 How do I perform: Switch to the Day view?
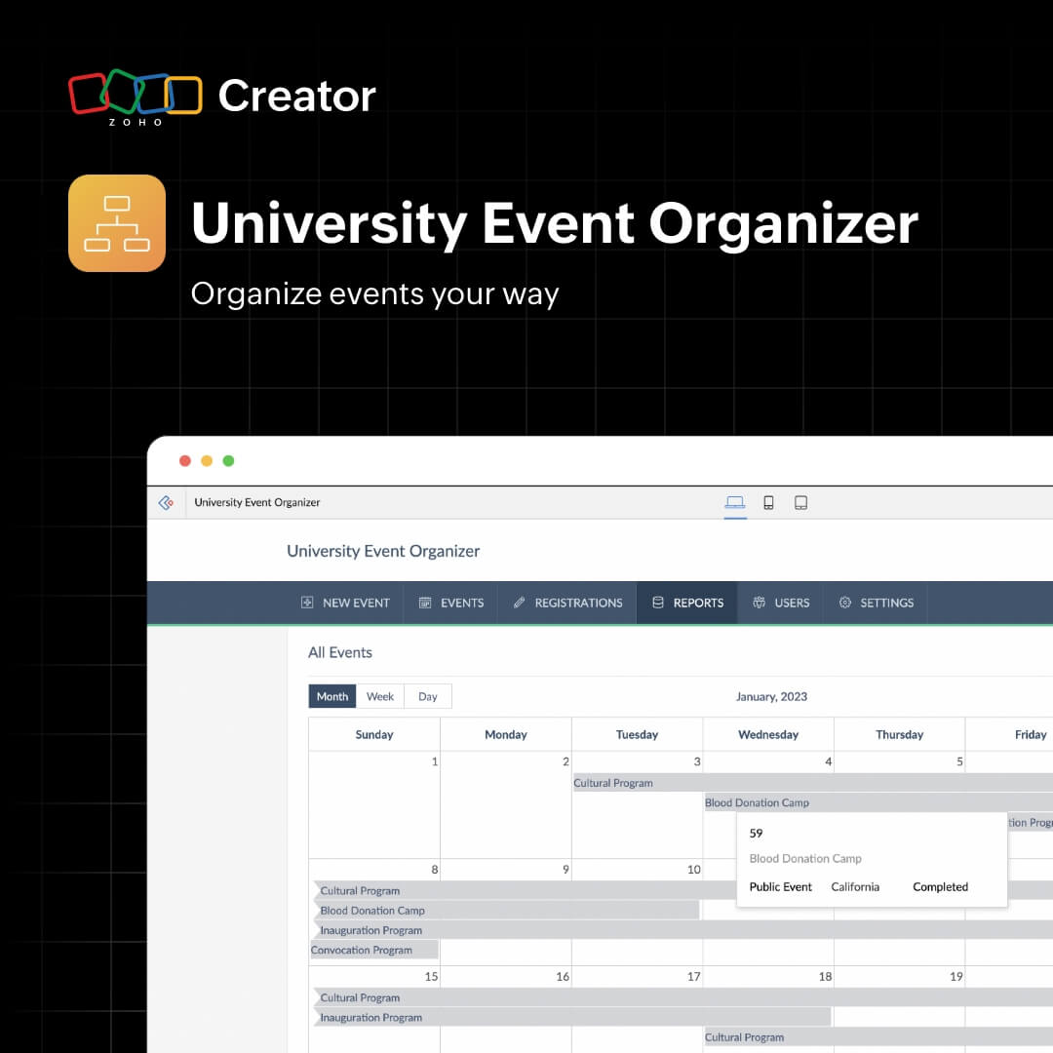tap(427, 696)
